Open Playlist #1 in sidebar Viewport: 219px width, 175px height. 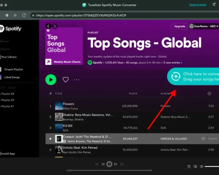click(x=7, y=106)
